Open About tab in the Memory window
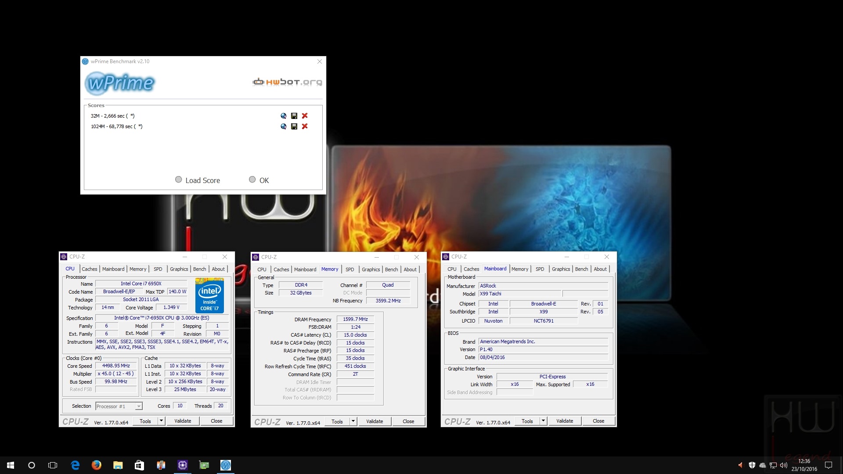 click(410, 269)
